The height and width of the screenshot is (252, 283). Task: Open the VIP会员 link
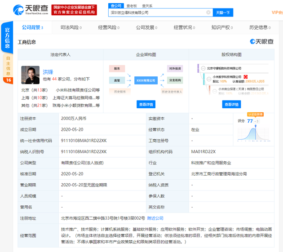[x=277, y=13]
